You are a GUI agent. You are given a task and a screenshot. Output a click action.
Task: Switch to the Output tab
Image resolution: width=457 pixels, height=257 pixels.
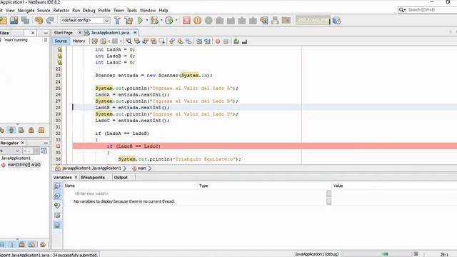pyautogui.click(x=121, y=177)
